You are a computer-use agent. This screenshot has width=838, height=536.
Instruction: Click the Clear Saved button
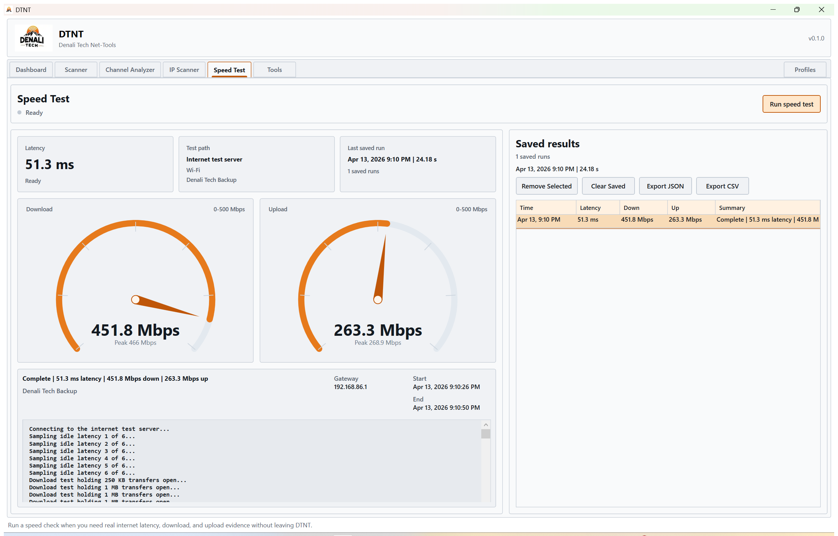608,186
